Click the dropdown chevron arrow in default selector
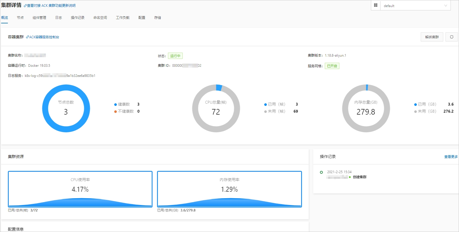Viewport: 459px width, 232px height. click(x=446, y=6)
